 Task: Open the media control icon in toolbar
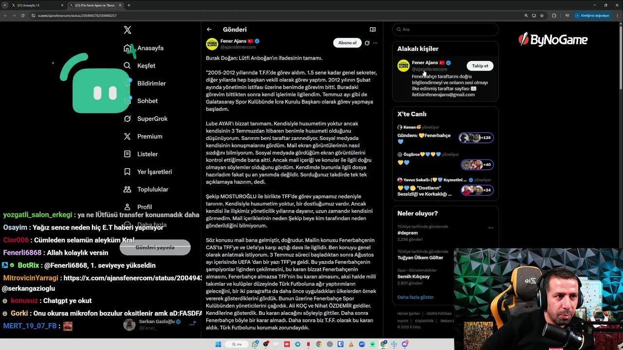tap(567, 16)
